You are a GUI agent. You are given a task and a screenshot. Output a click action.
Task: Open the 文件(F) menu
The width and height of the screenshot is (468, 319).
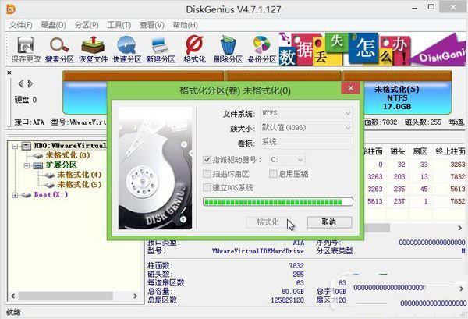[x=20, y=25]
